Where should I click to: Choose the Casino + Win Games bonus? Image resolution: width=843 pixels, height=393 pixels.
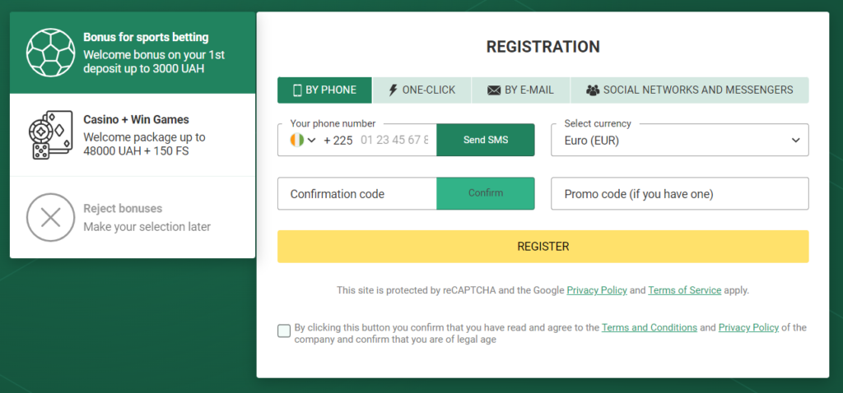tap(133, 135)
